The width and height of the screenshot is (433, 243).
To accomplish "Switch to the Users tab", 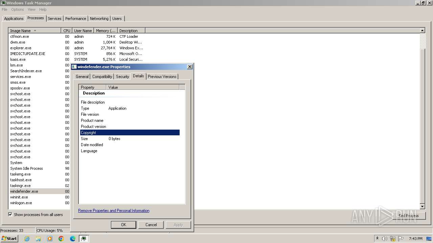I will (117, 19).
